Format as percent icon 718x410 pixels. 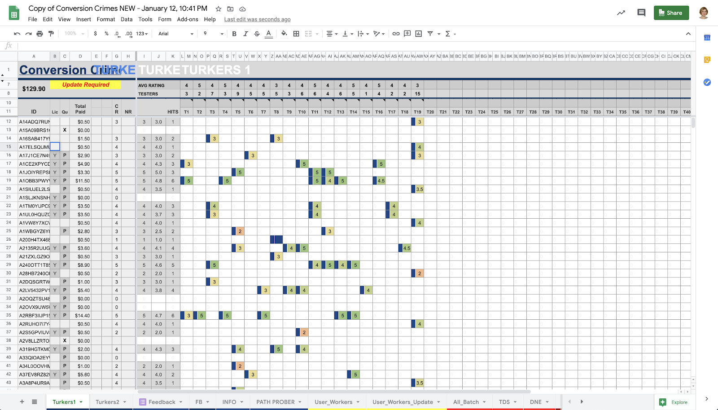(106, 34)
